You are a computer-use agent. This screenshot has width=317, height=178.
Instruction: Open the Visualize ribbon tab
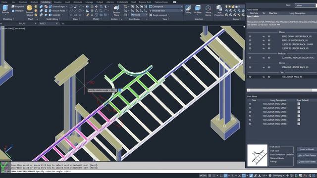[x=57, y=2]
